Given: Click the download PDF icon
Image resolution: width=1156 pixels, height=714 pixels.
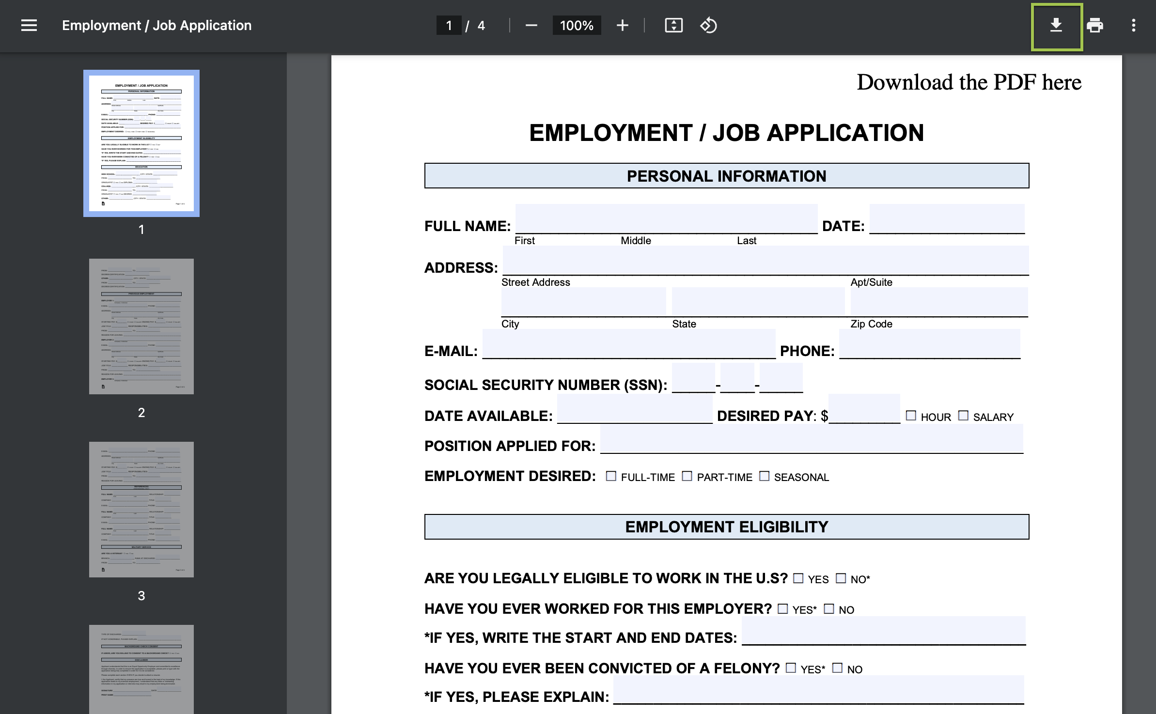Looking at the screenshot, I should coord(1056,26).
